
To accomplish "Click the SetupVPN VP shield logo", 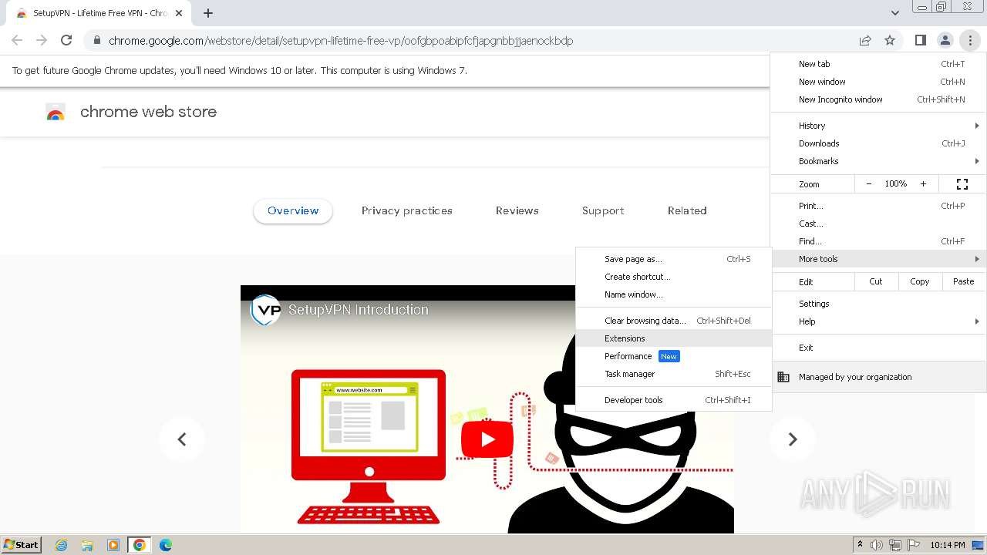I will tap(265, 310).
